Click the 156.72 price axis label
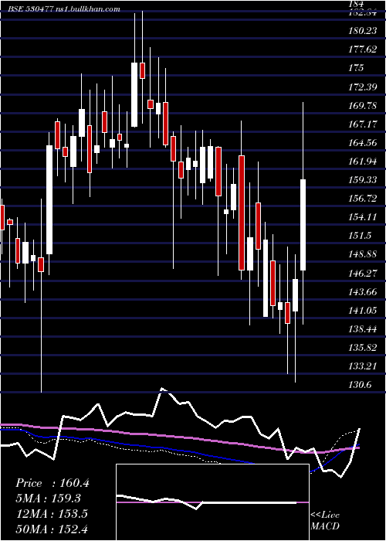The image size is (386, 541). pos(362,199)
